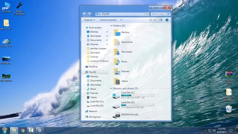Select Documents under Quick access
238x134 pixels.
(x=94, y=40)
